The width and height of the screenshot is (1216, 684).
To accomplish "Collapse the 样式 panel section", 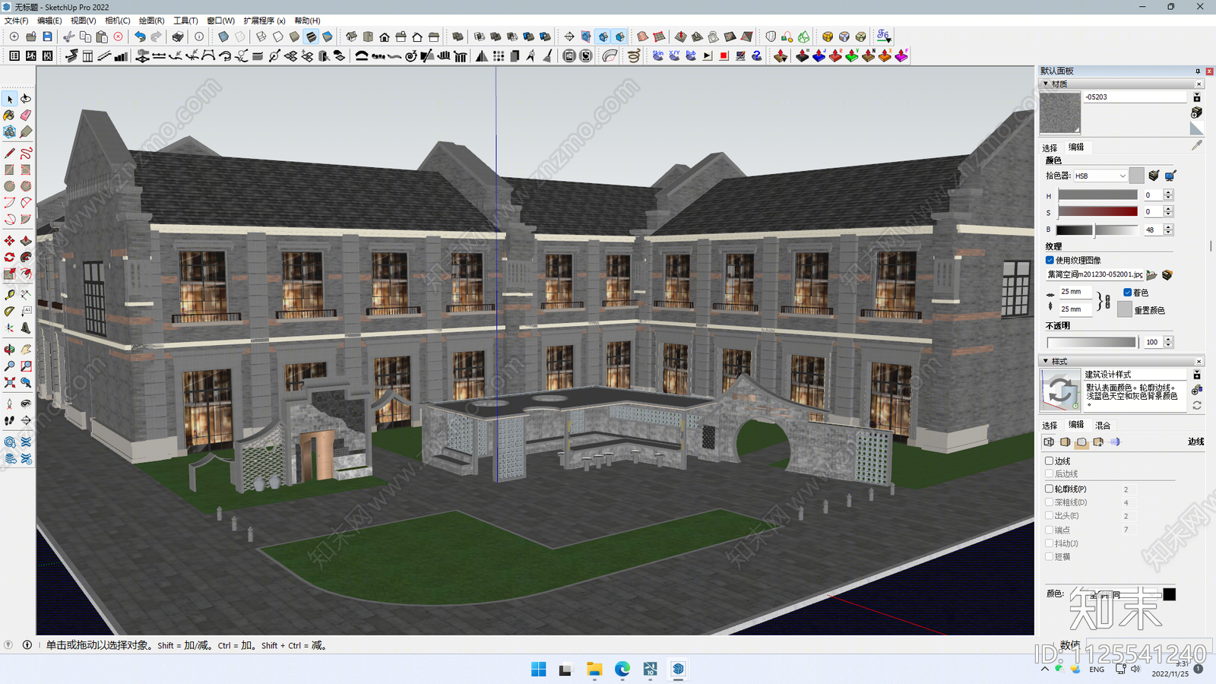I will pyautogui.click(x=1047, y=361).
